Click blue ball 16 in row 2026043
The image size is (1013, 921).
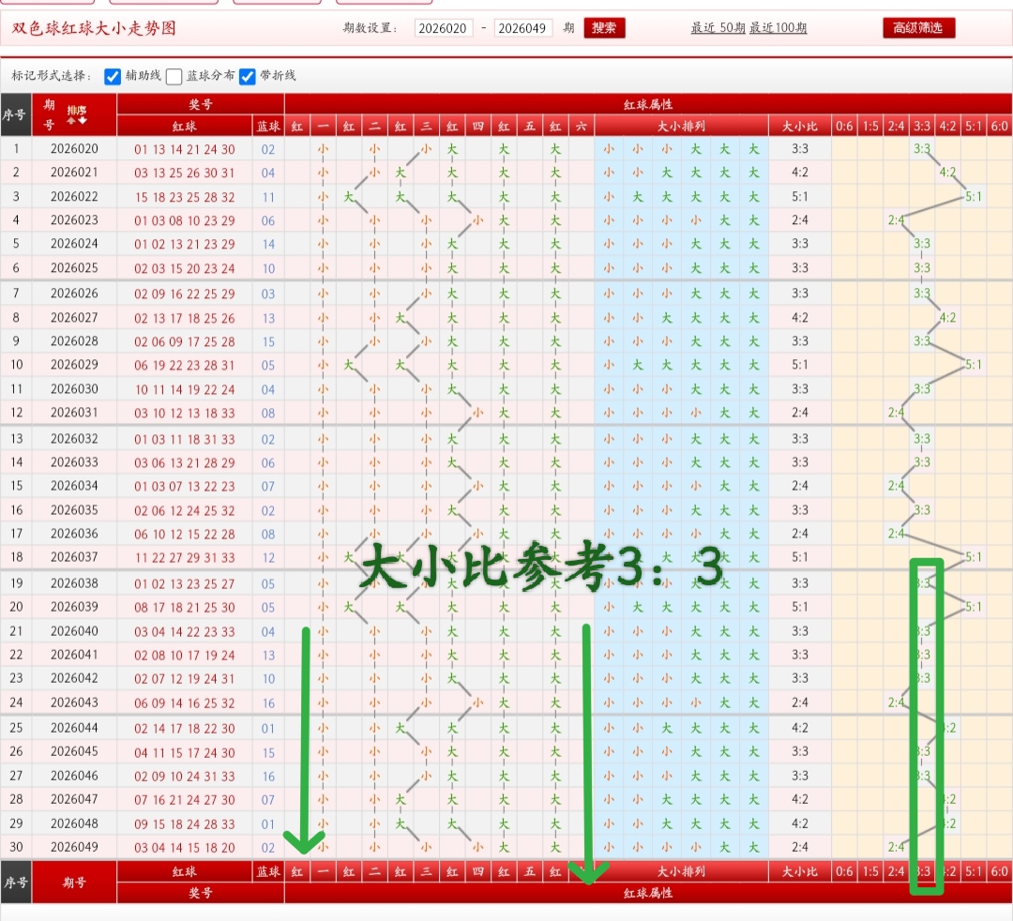(268, 702)
